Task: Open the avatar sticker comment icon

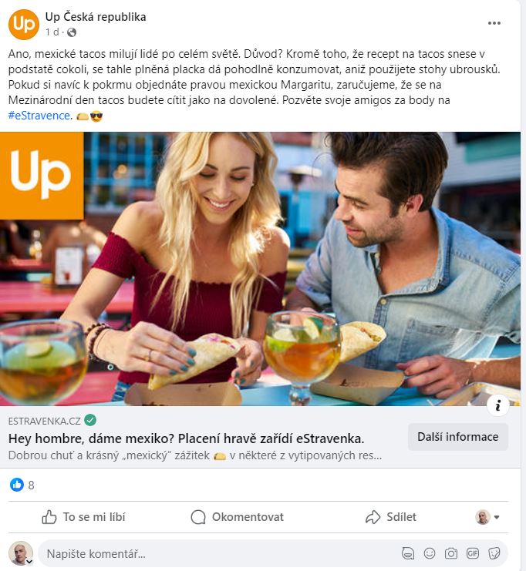Action: pos(407,553)
